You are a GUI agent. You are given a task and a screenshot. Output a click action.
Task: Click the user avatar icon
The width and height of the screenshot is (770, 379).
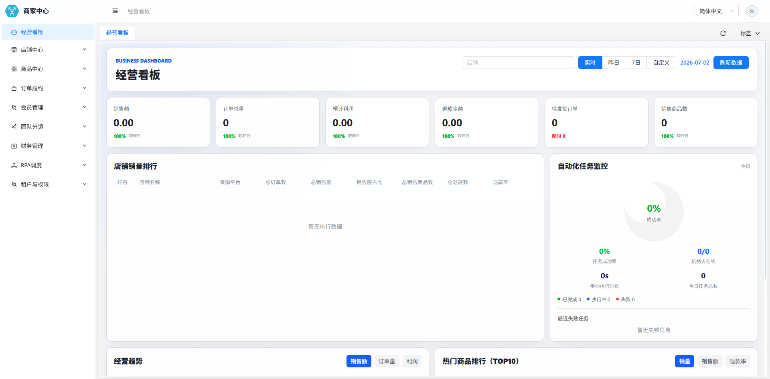[x=752, y=11]
